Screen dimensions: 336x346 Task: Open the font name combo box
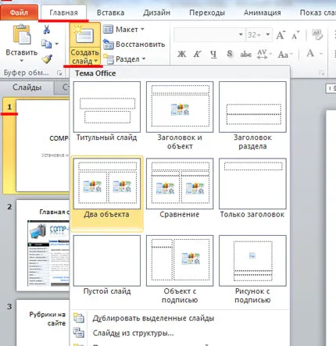(x=209, y=34)
